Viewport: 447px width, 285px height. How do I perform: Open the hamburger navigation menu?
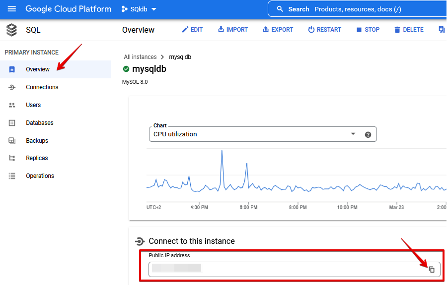(x=12, y=9)
